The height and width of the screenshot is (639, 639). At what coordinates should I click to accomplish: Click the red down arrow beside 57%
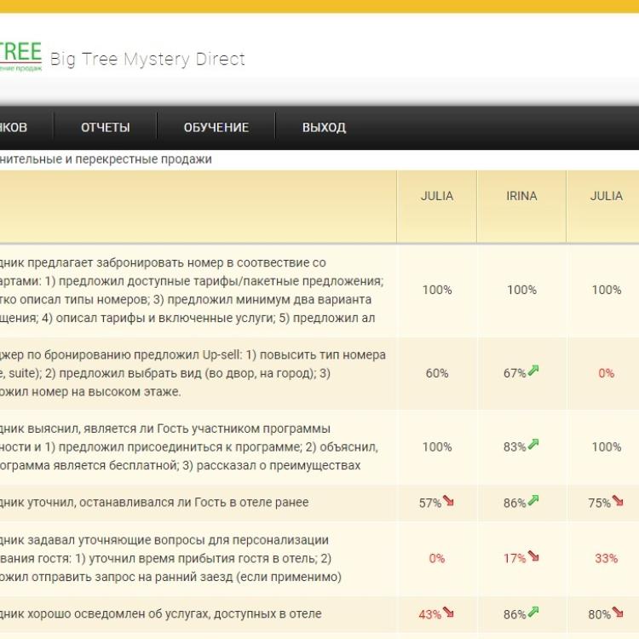pos(448,501)
